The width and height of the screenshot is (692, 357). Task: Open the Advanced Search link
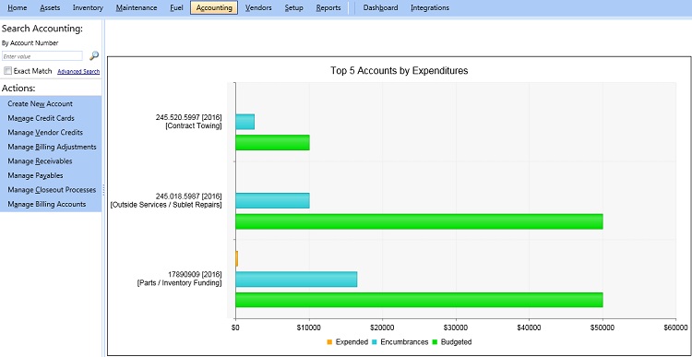[78, 71]
